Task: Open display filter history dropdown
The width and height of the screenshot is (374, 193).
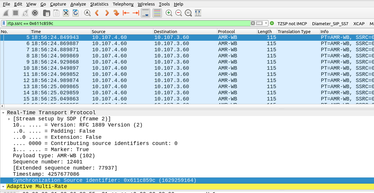Action: click(x=266, y=23)
